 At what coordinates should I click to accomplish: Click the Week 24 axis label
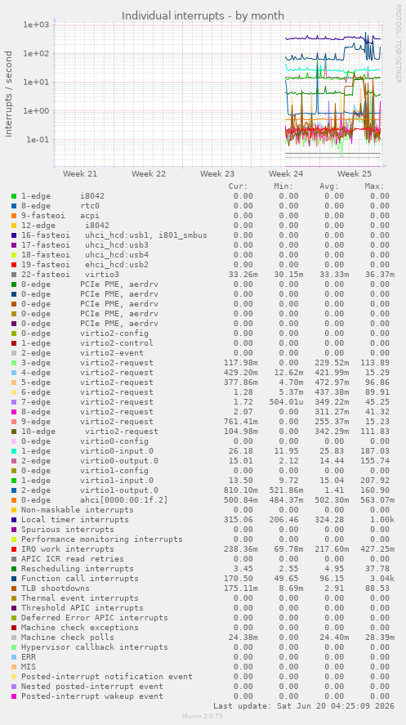pos(286,174)
